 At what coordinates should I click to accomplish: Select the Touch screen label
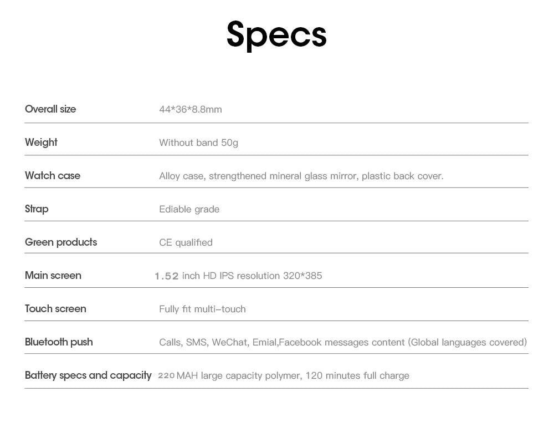(55, 308)
